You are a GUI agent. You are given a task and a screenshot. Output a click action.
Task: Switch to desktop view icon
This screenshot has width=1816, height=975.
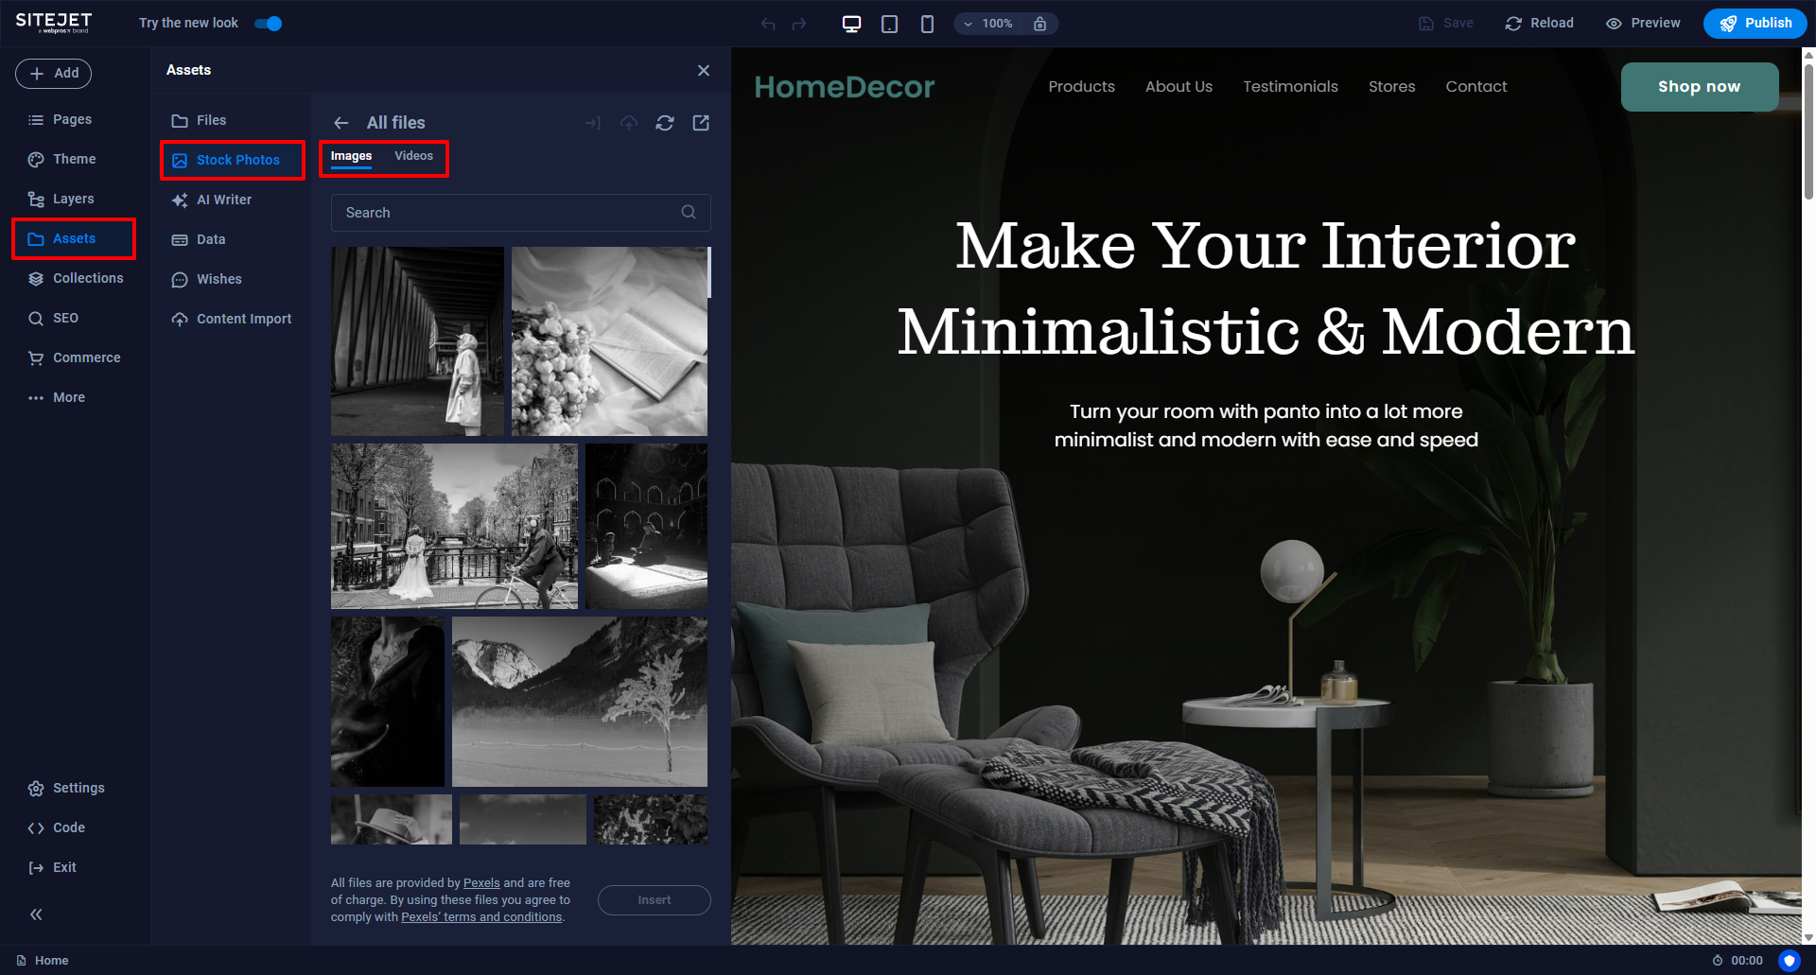(851, 24)
